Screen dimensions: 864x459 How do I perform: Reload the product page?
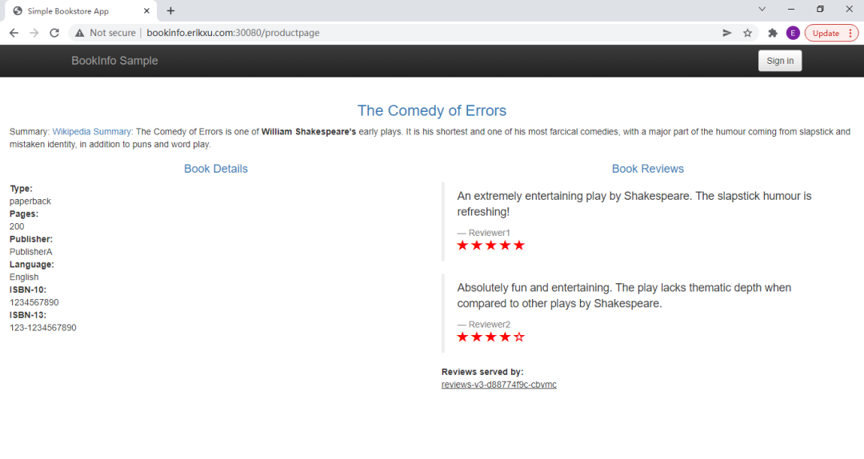pos(54,33)
